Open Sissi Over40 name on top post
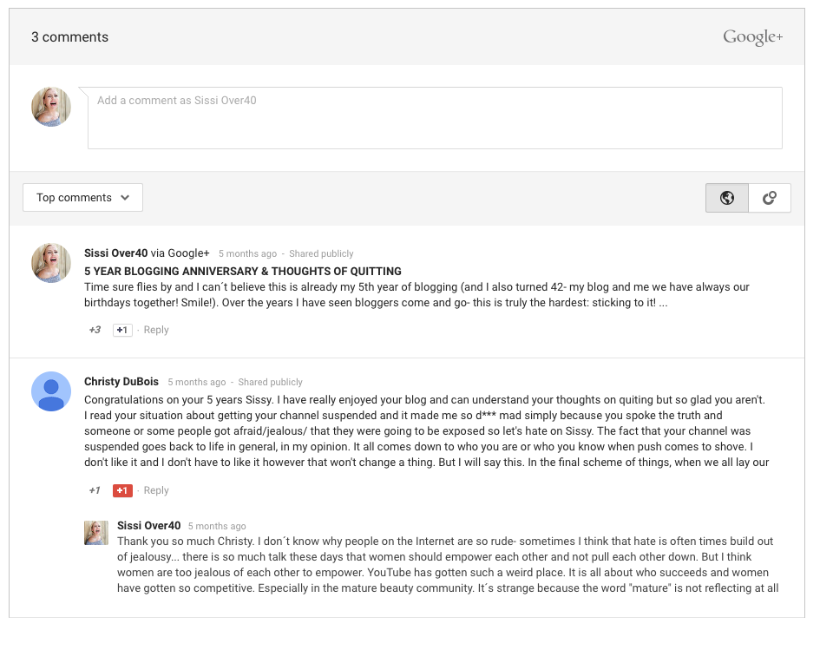Image resolution: width=833 pixels, height=650 pixels. 115,253
